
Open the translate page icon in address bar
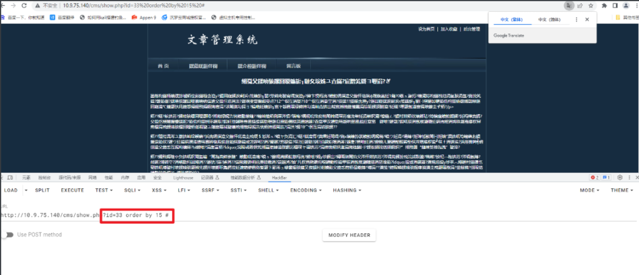[x=568, y=6]
